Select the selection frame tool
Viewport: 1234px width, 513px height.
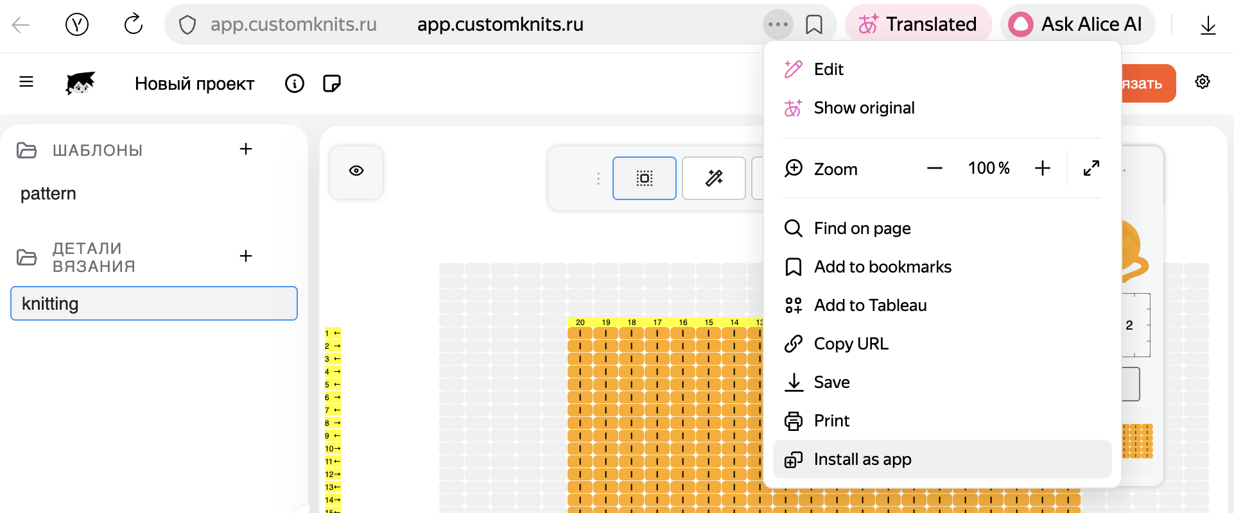(x=644, y=178)
